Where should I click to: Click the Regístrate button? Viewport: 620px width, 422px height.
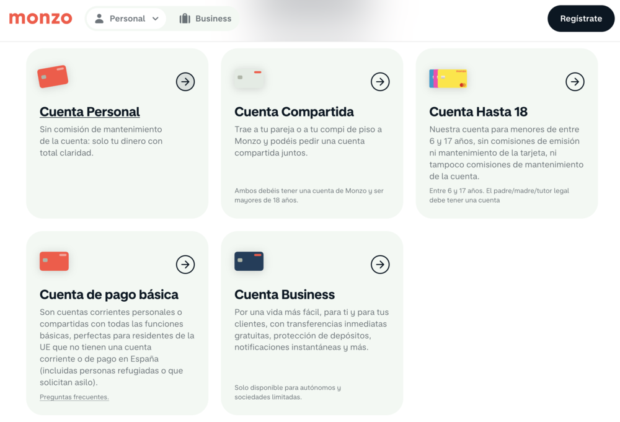[581, 19]
